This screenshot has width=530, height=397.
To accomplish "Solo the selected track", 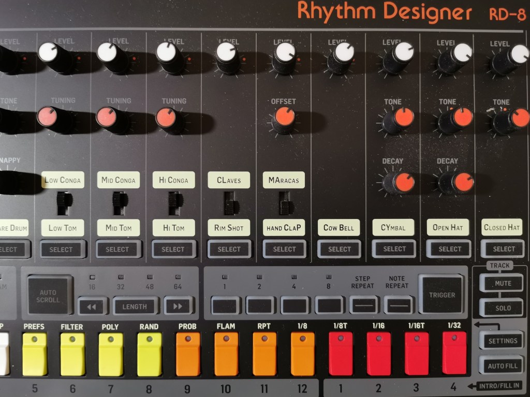I will (503, 308).
